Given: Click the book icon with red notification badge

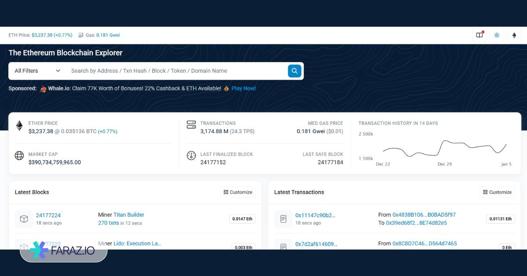Looking at the screenshot, I should 479,35.
